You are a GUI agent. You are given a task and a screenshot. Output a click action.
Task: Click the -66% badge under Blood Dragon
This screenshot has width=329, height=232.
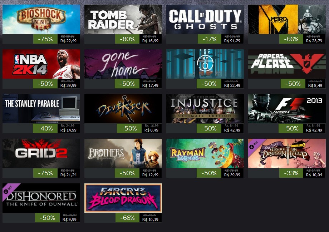[127, 218]
